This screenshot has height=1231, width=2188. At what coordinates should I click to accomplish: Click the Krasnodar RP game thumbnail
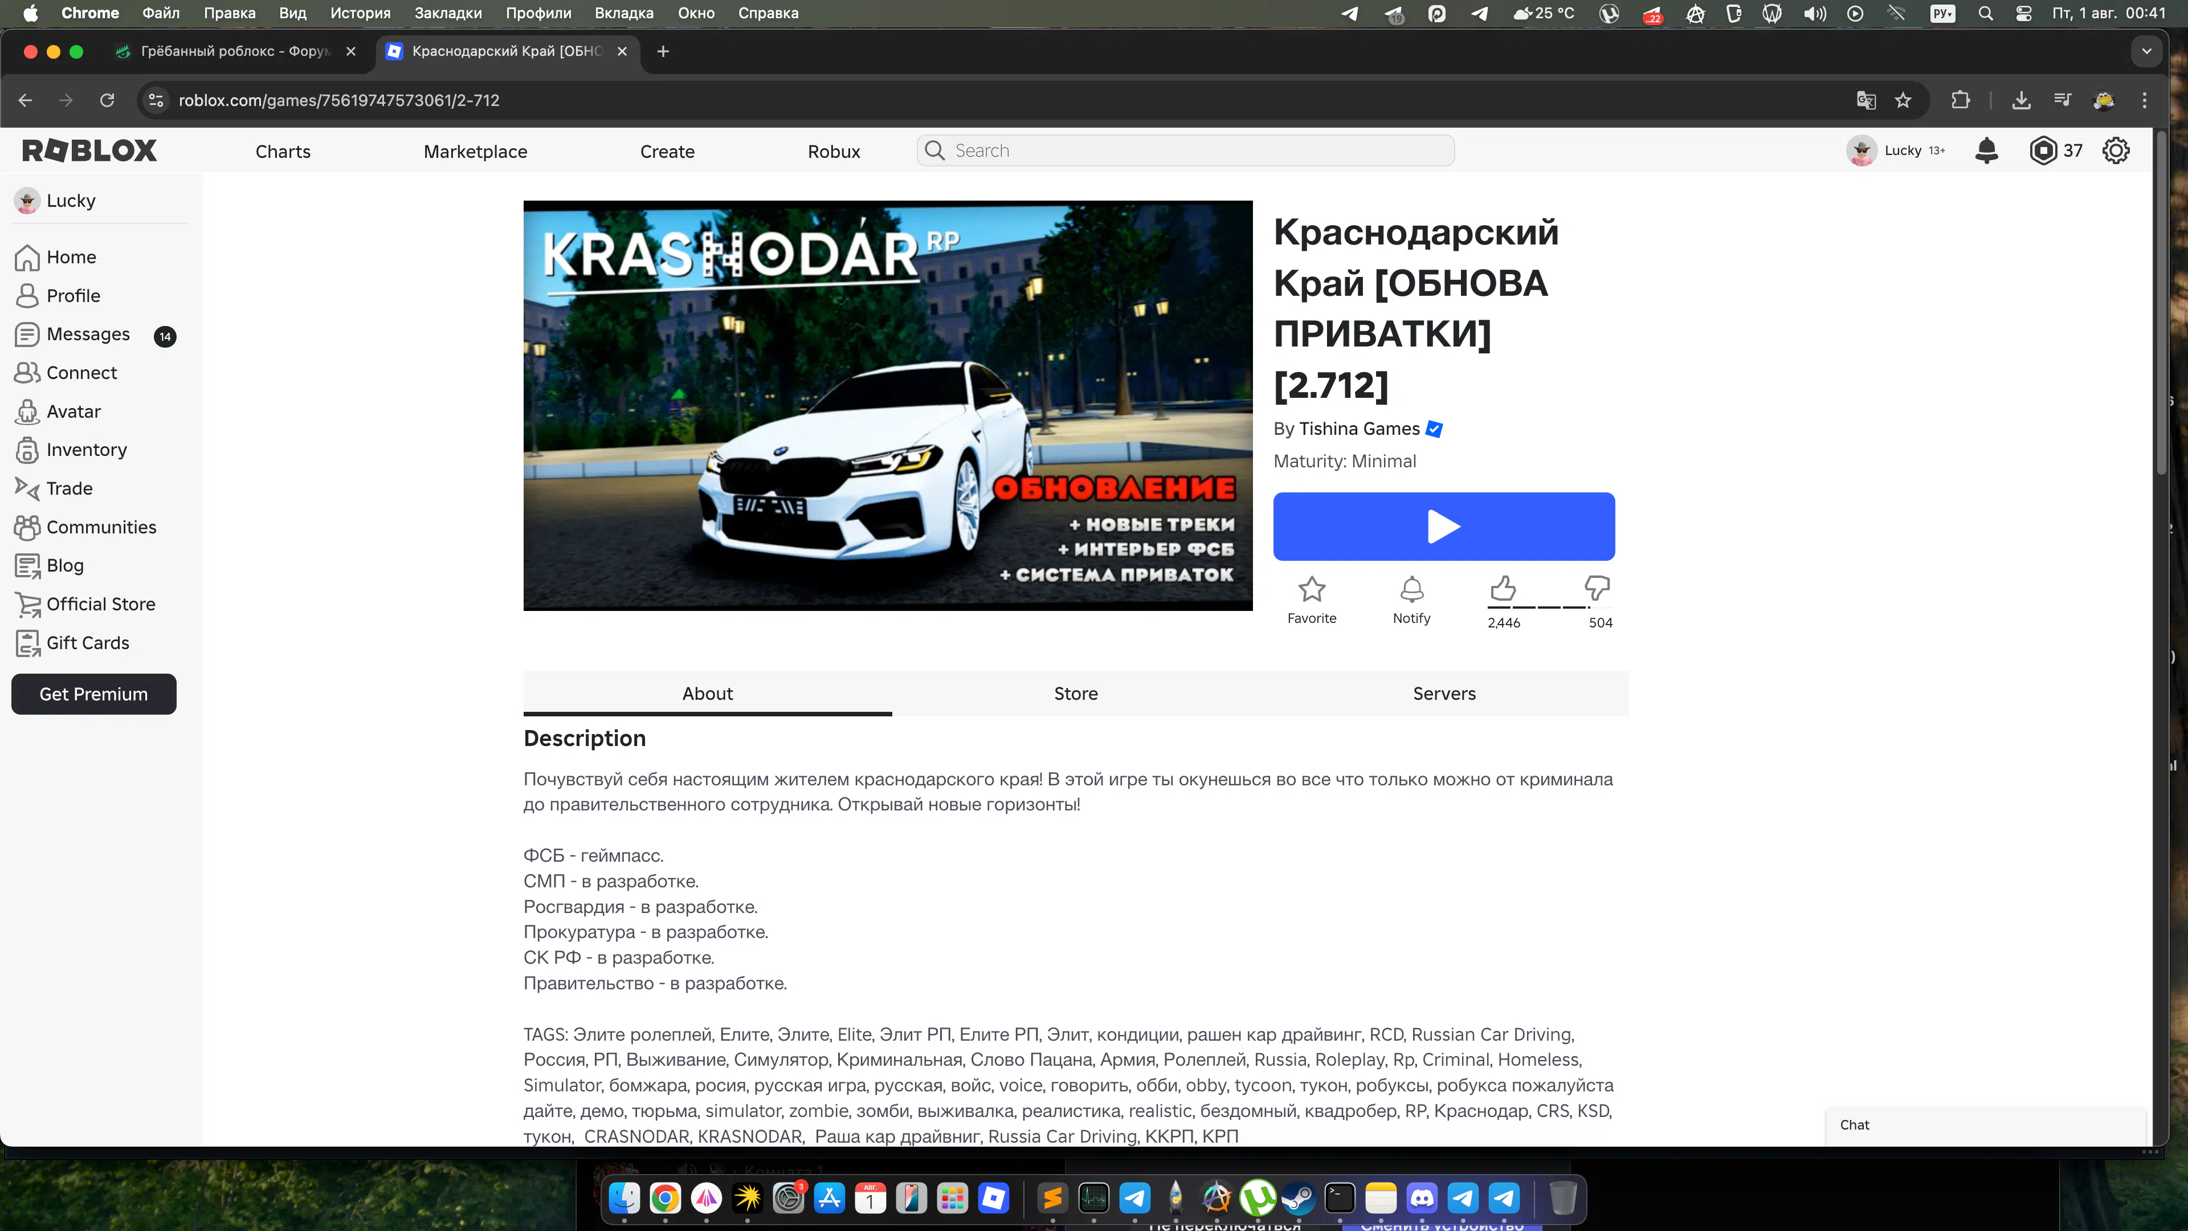point(888,405)
